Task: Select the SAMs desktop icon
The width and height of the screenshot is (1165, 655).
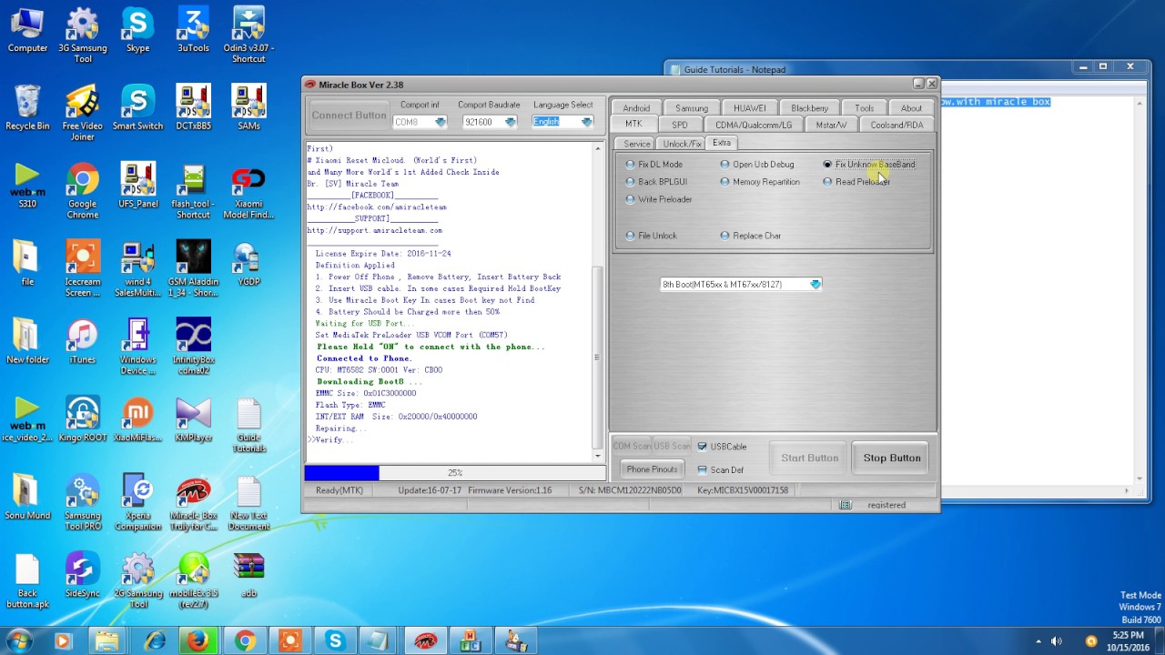Action: (248, 107)
